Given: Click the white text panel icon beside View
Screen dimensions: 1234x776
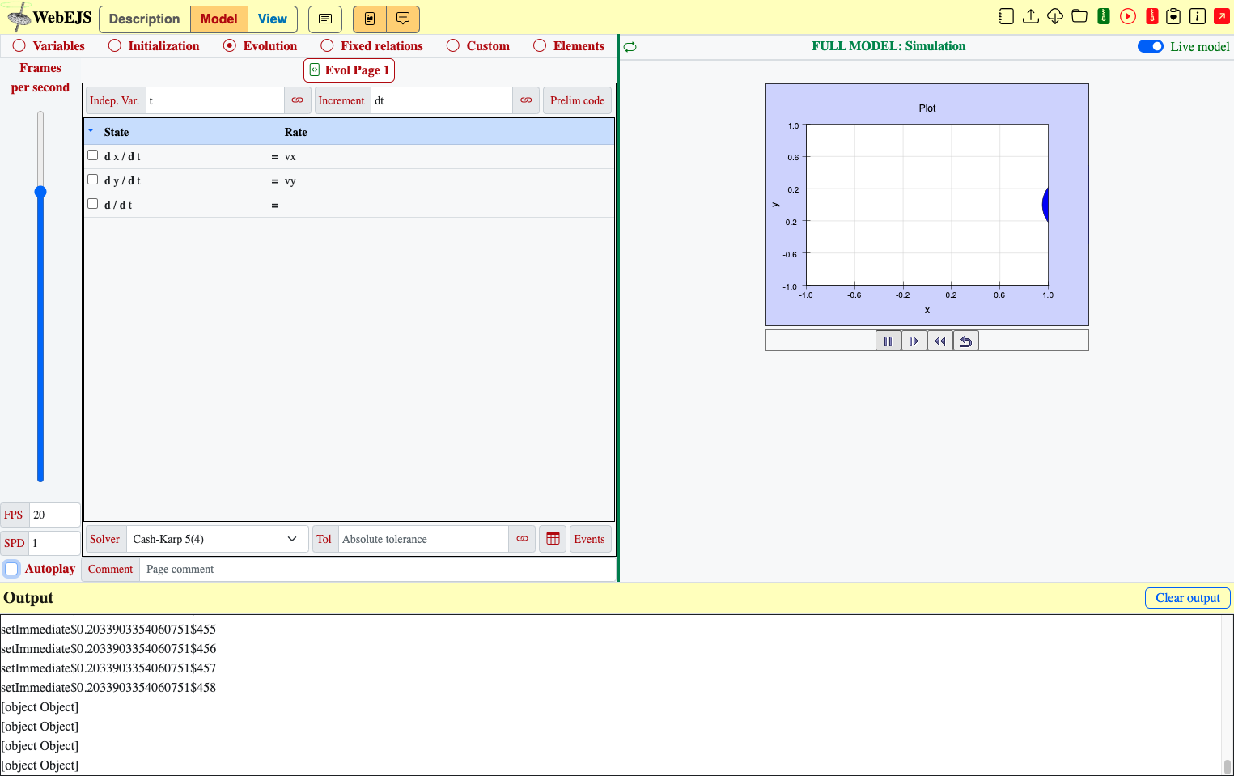Looking at the screenshot, I should [325, 19].
